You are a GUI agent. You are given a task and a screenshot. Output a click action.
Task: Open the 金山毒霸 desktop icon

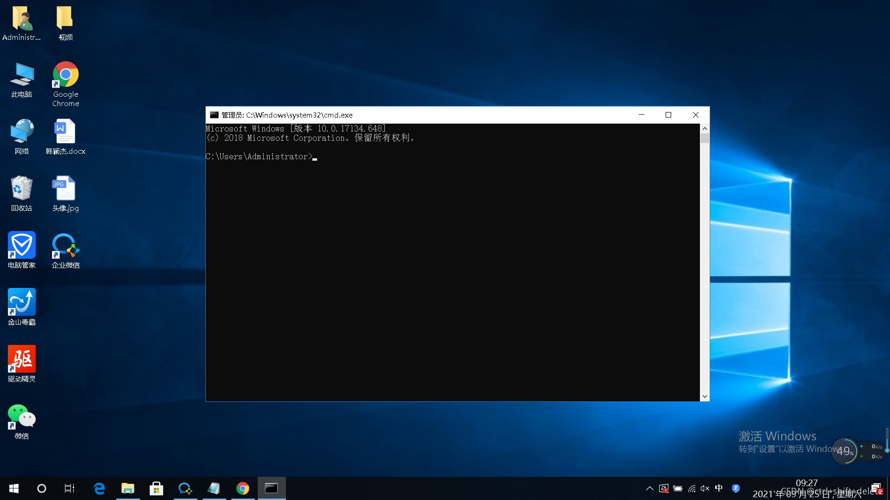pyautogui.click(x=21, y=302)
